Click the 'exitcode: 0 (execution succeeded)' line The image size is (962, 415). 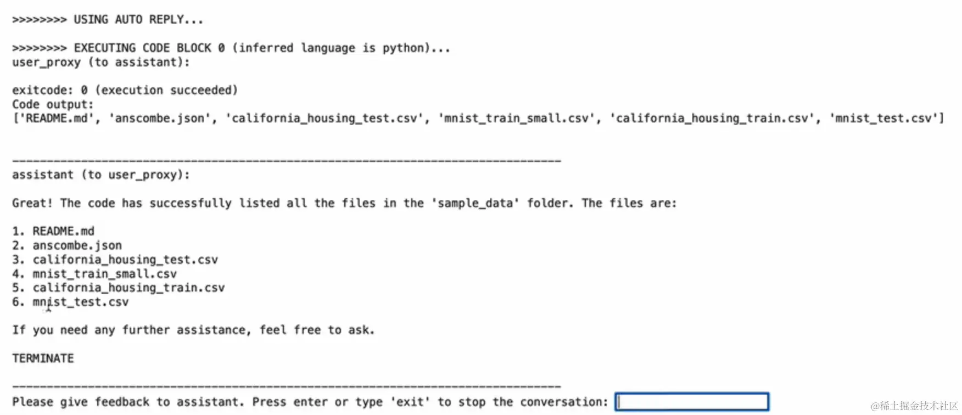(125, 90)
